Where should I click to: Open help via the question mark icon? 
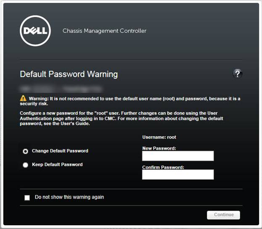click(238, 74)
